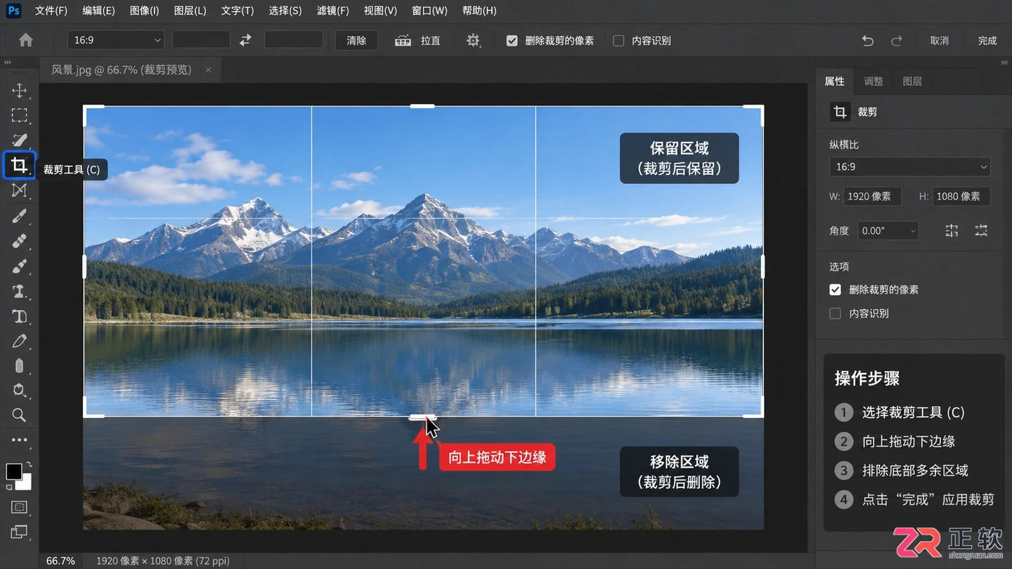This screenshot has height=569, width=1012.
Task: Click the foreground color swatch
Action: (13, 471)
